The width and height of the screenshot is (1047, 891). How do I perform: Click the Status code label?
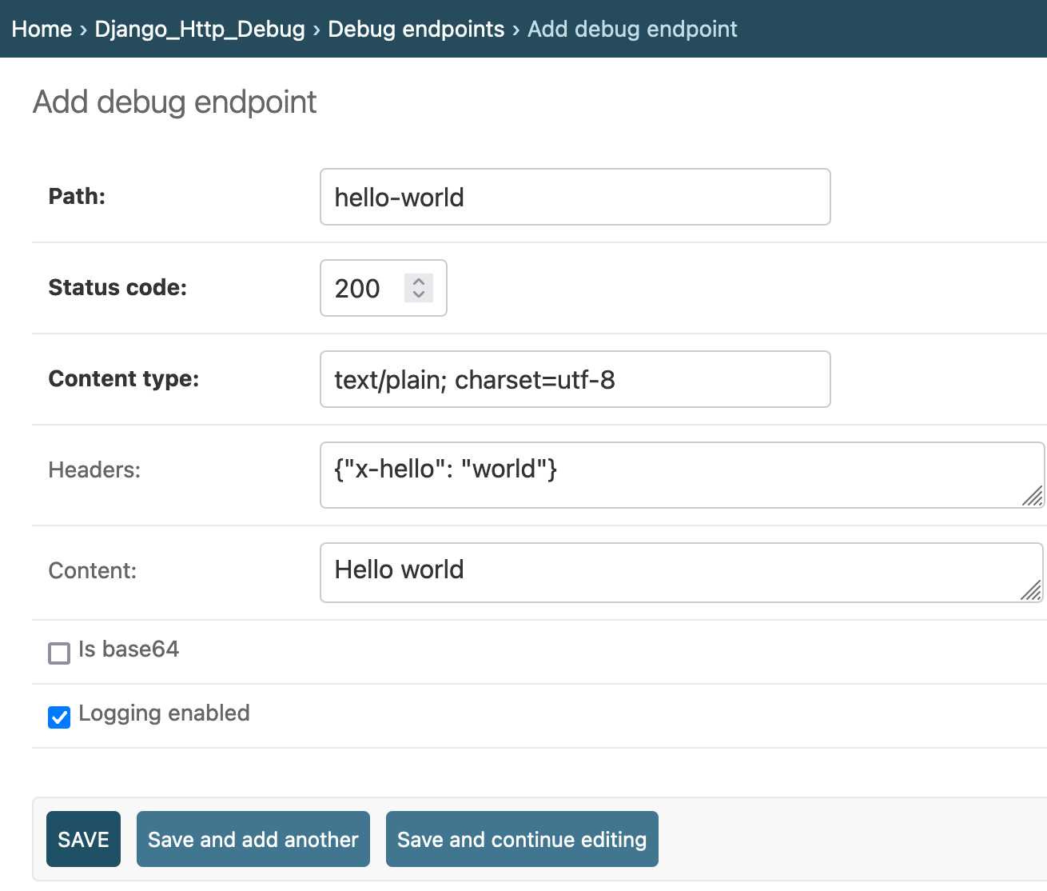coord(117,287)
